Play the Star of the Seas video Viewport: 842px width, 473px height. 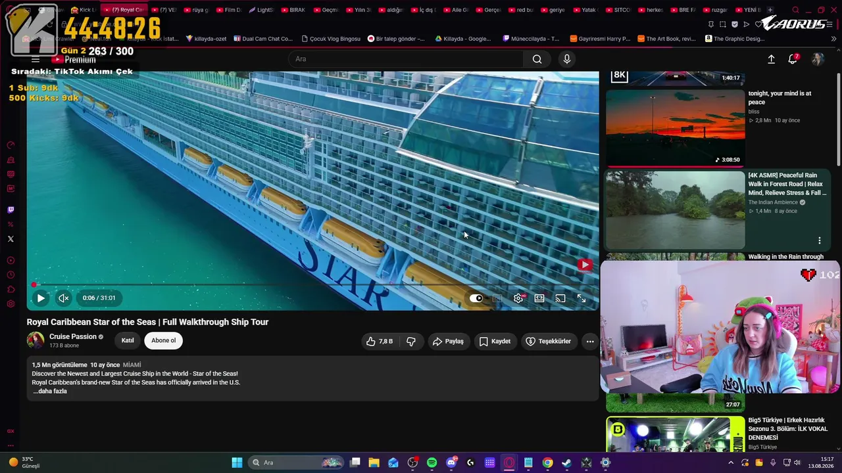tap(41, 298)
